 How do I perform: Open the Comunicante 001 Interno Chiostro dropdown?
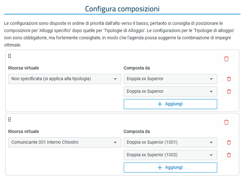(65, 142)
